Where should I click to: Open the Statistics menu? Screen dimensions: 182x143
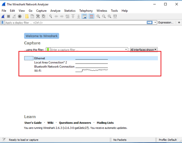[70, 11]
